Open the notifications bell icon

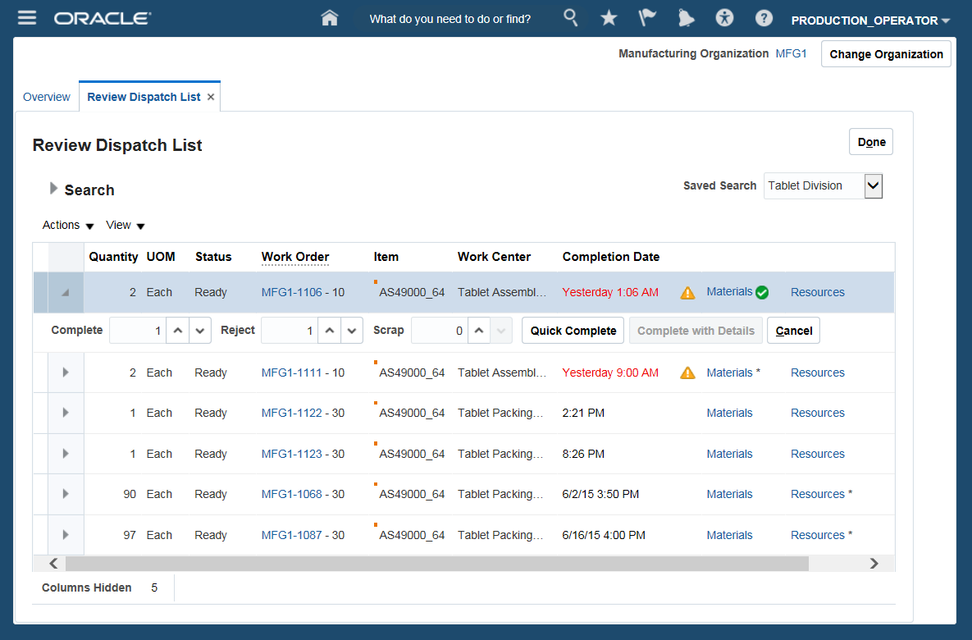[686, 18]
